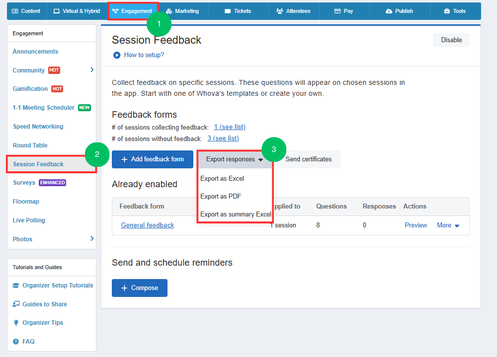Open Live Polling in the sidebar
Viewport: 497px width, 357px height.
pyautogui.click(x=29, y=220)
